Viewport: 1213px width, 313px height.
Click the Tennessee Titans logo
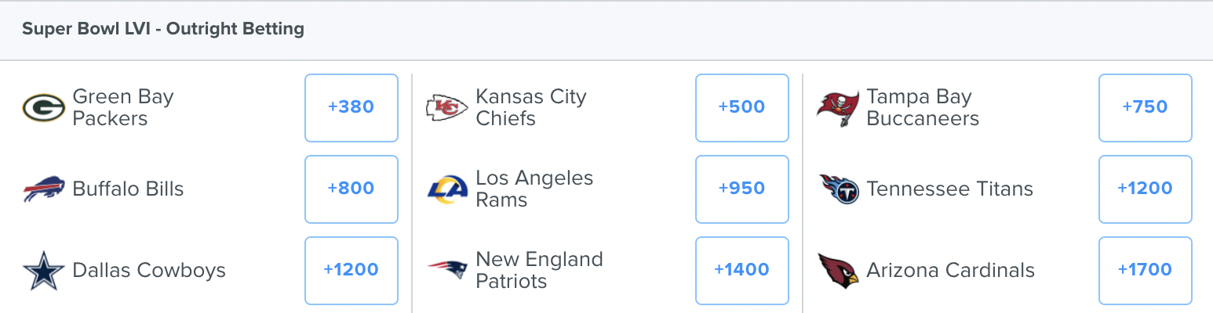coord(839,189)
